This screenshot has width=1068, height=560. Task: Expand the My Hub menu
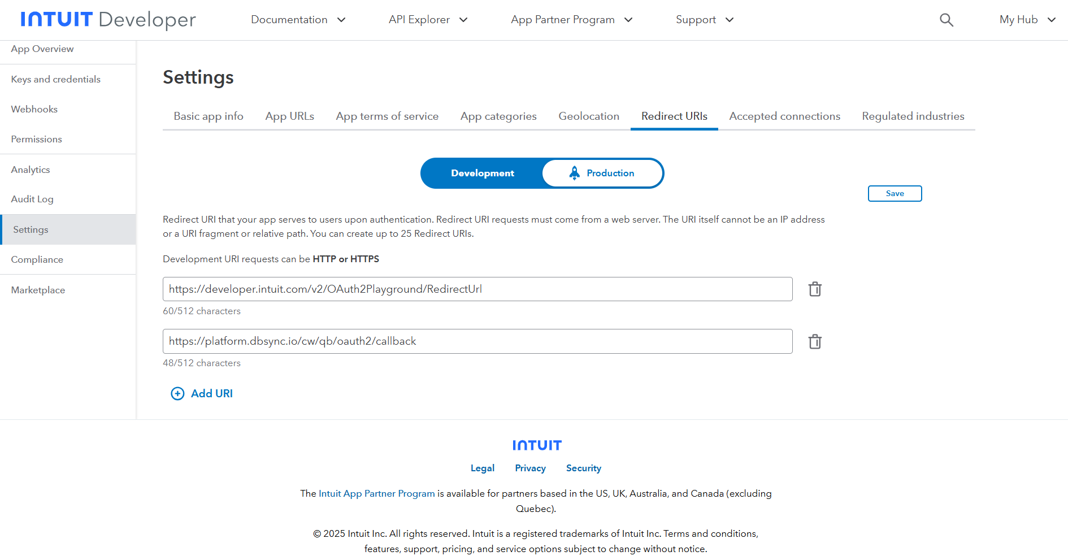pyautogui.click(x=1027, y=20)
